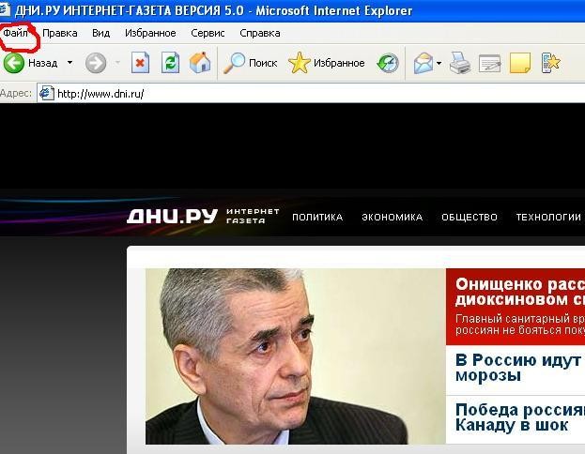This screenshot has height=454, width=585.
Task: Click the phone with star toolbar icon
Action: [550, 63]
